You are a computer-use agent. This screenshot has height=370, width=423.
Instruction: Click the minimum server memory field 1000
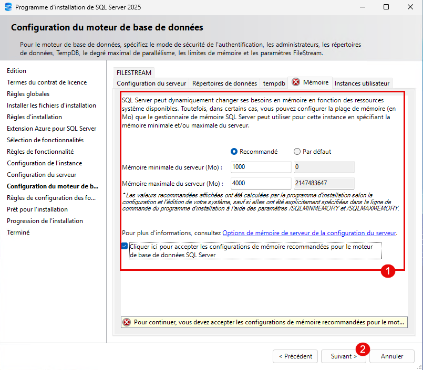261,167
